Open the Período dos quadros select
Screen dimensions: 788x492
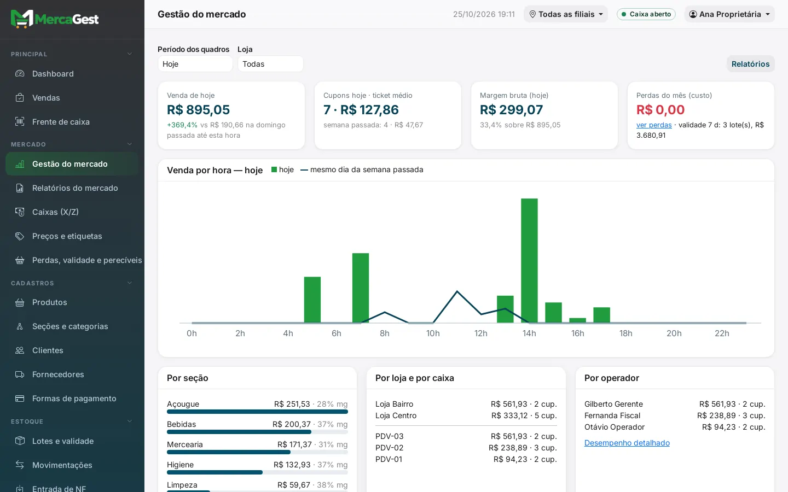click(x=195, y=64)
